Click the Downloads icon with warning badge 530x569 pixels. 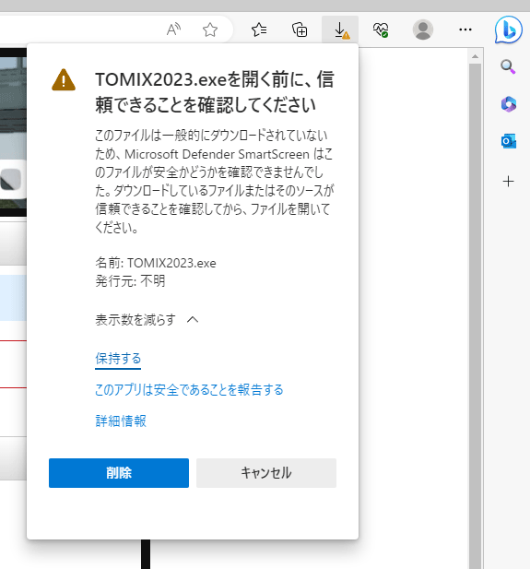[340, 30]
